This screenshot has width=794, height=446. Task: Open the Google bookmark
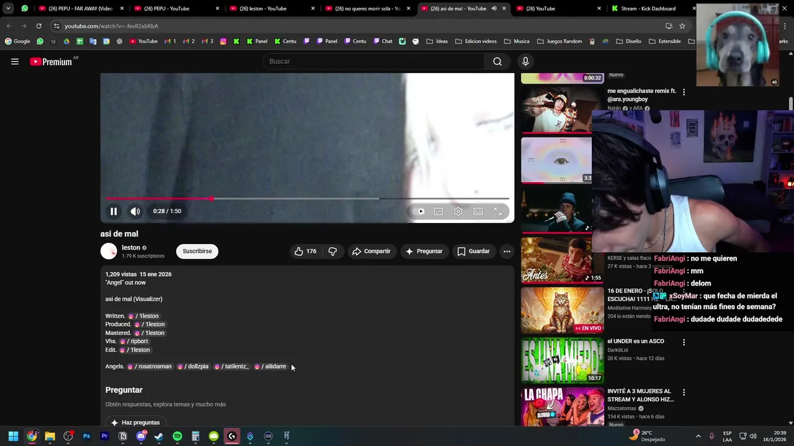tap(17, 42)
